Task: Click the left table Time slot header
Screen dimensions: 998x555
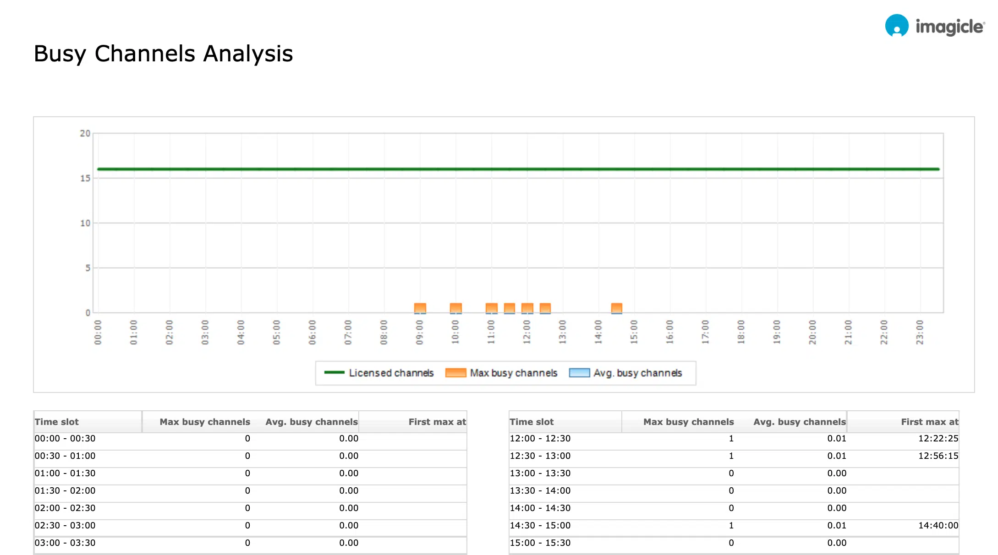Action: (x=57, y=422)
